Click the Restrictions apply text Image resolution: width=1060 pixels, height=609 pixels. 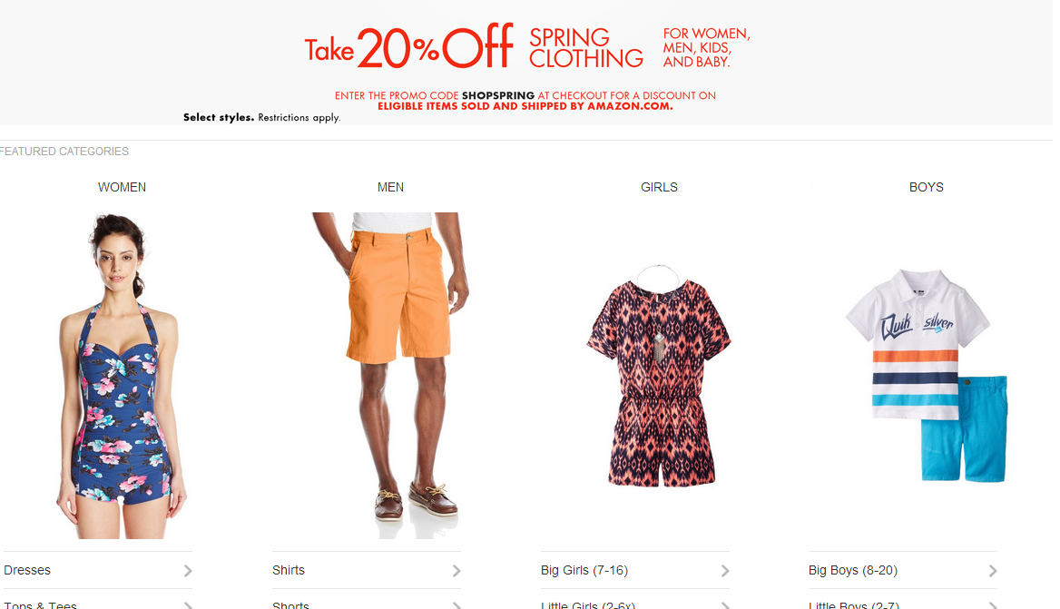pyautogui.click(x=299, y=118)
